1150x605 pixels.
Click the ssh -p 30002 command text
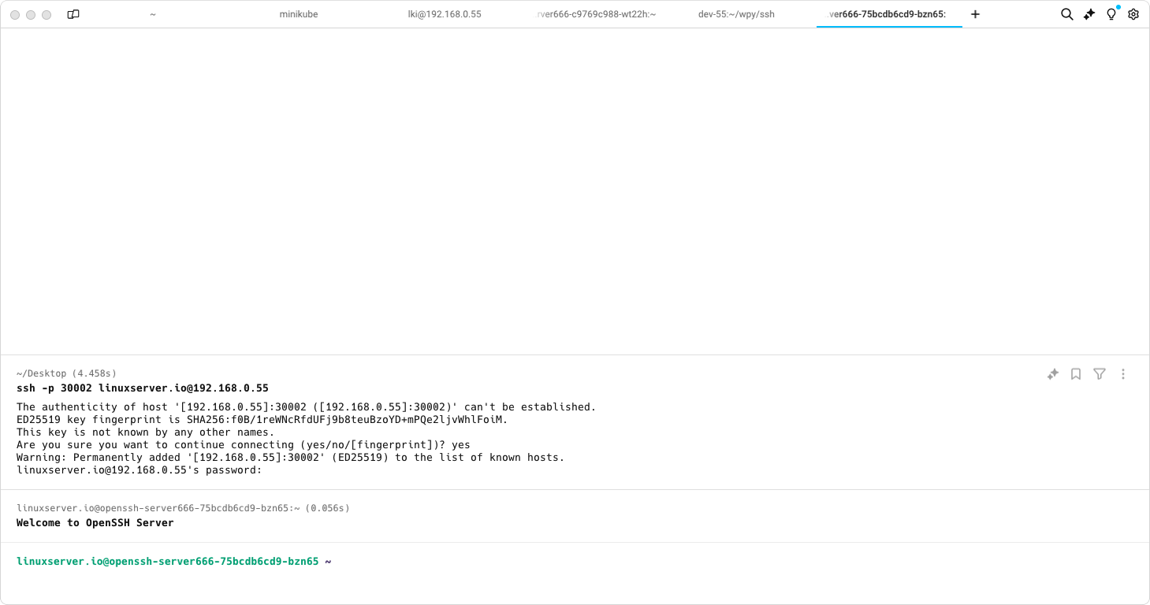[143, 388]
